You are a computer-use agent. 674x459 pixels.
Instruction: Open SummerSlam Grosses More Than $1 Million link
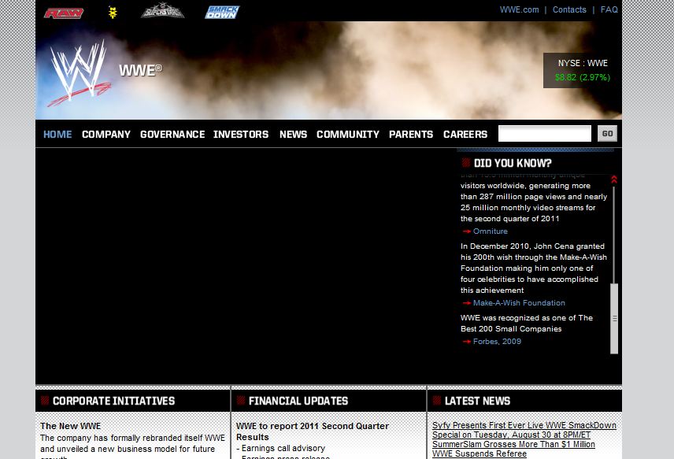tap(513, 444)
